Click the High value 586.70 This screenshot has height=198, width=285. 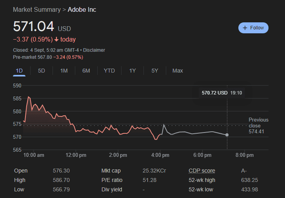click(x=61, y=180)
